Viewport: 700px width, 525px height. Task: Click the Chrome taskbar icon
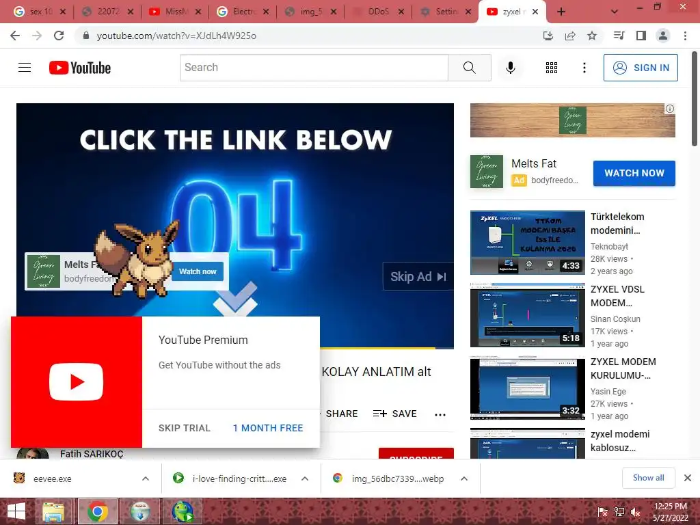point(98,511)
